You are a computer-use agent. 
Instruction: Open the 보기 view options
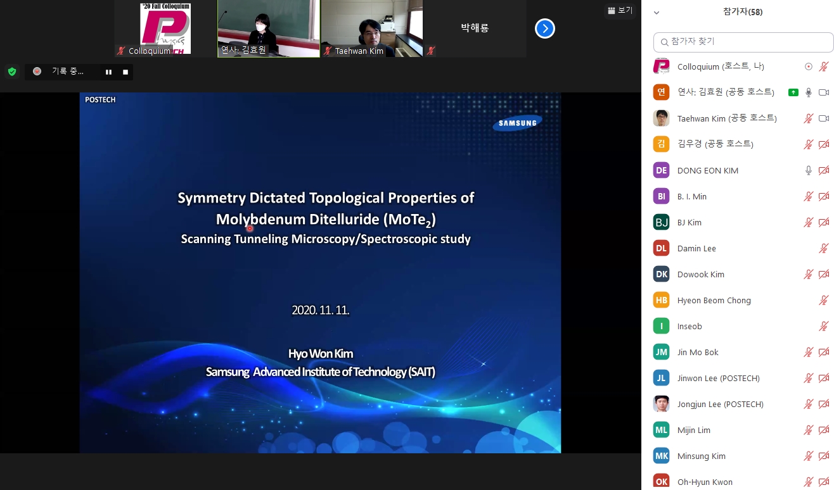click(620, 10)
